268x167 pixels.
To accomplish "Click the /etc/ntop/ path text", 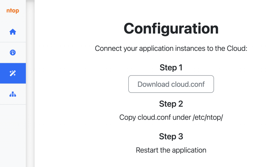I will pos(208,117).
